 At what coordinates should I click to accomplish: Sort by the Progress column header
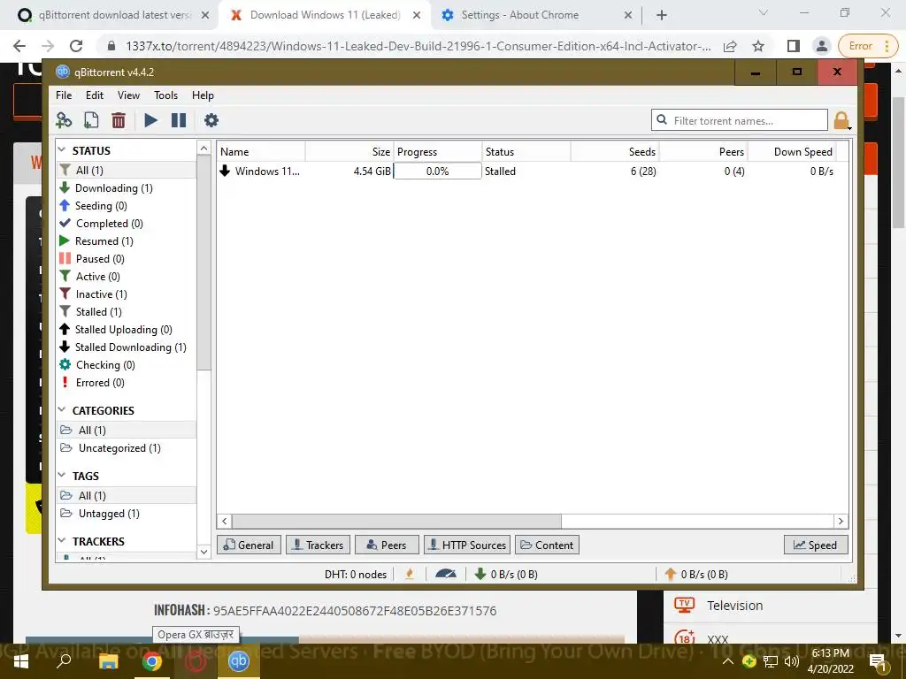click(x=438, y=152)
